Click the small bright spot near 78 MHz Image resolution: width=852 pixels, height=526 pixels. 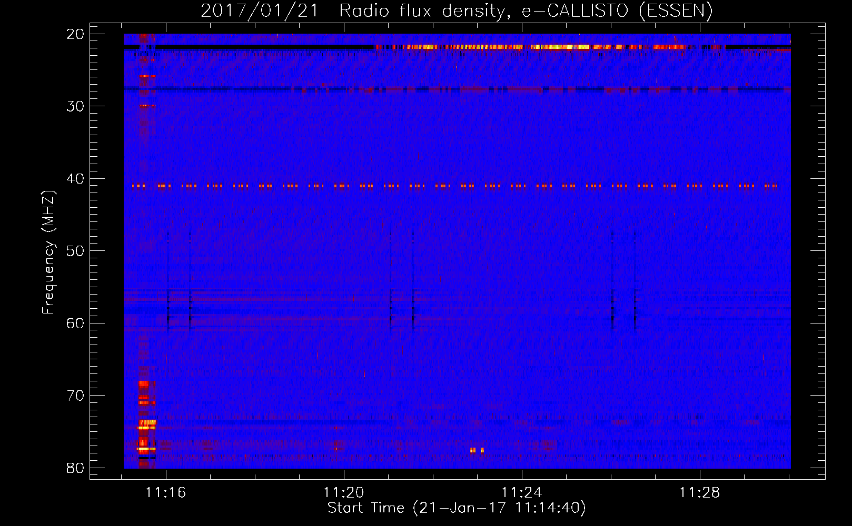coord(477,450)
